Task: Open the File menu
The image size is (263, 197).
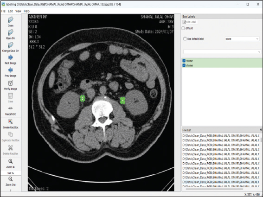Action: click(x=3, y=11)
